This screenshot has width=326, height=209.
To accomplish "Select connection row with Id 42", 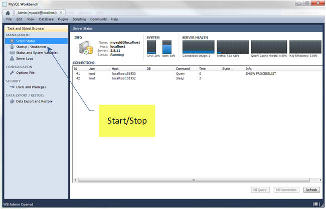I will (197, 78).
